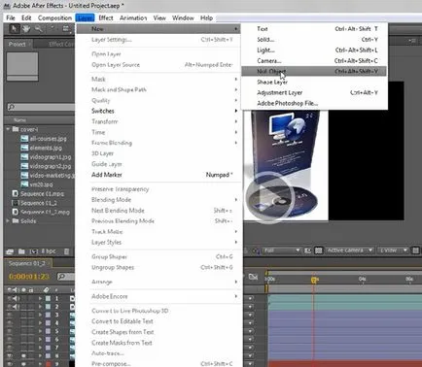Choose Camera... from New submenu
Screen dimensions: 422x367
pyautogui.click(x=314, y=61)
